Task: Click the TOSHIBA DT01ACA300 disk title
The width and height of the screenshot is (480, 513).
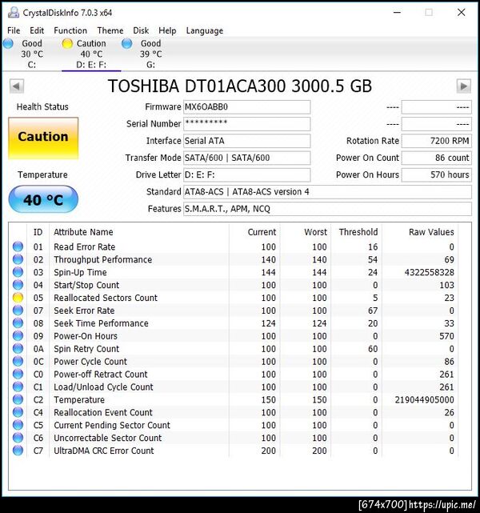Action: pos(240,86)
